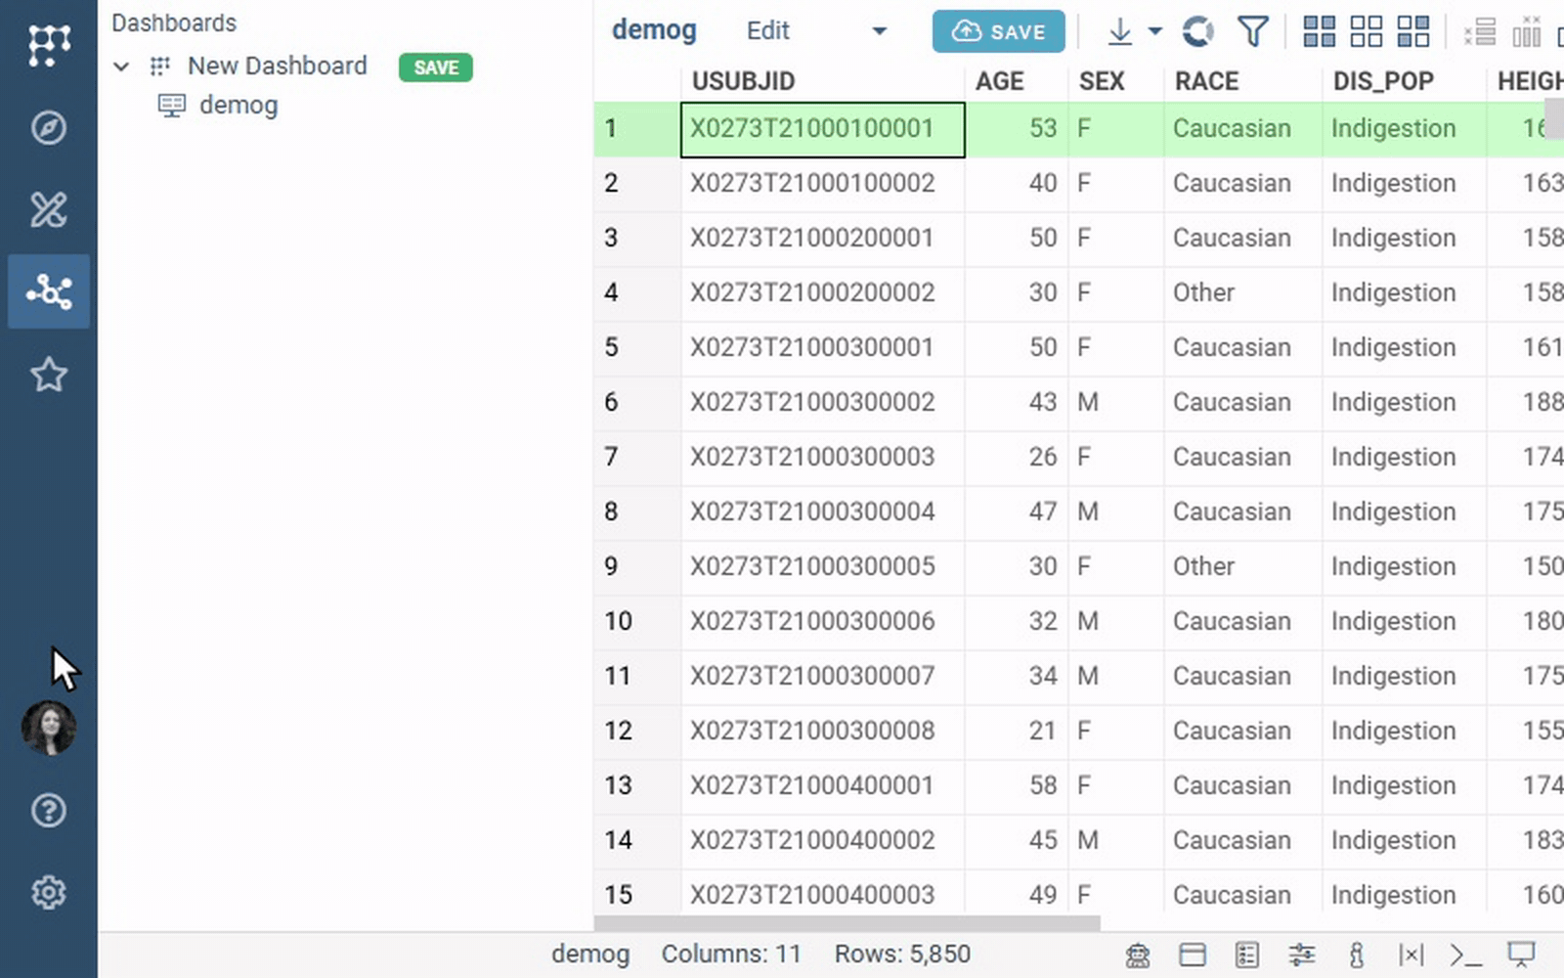
Task: Toggle the info figure icon in status bar
Action: coord(1357,955)
